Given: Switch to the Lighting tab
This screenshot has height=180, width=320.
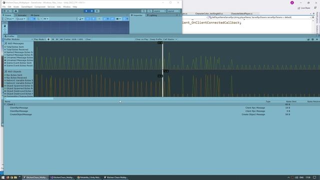Looking at the screenshot, I should (152, 15).
